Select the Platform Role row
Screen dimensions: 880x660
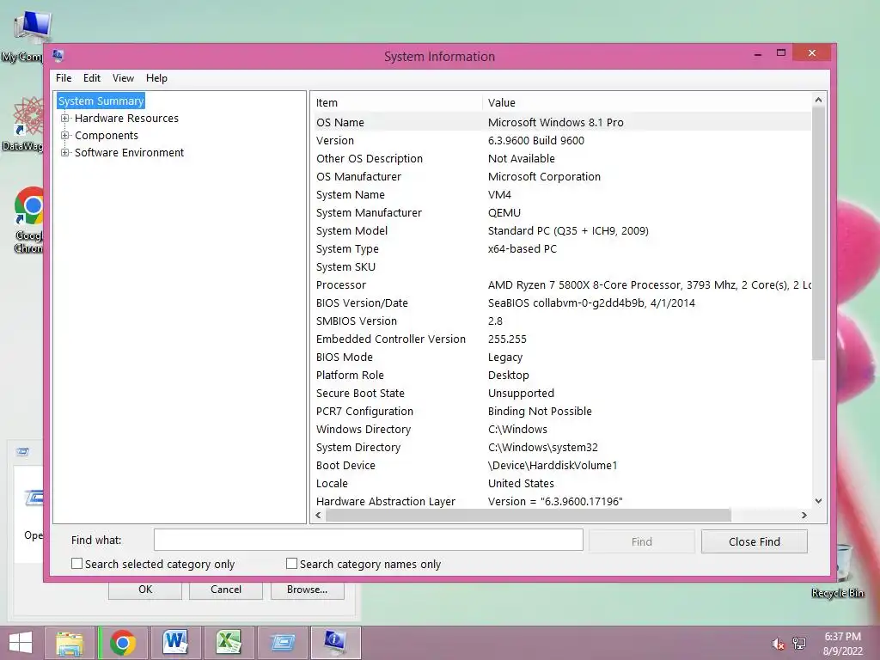coord(561,375)
